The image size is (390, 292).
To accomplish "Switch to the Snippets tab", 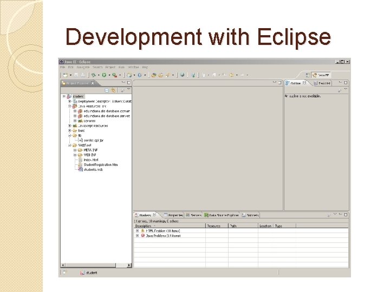I will coord(250,215).
